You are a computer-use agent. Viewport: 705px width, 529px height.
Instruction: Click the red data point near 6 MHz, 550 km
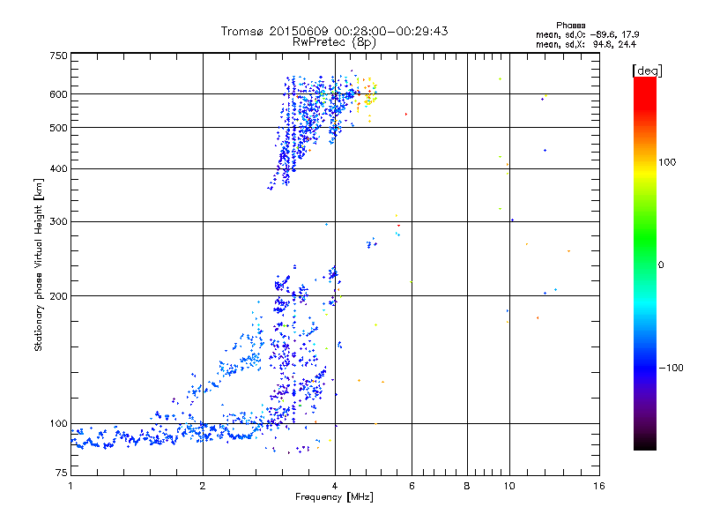[406, 115]
